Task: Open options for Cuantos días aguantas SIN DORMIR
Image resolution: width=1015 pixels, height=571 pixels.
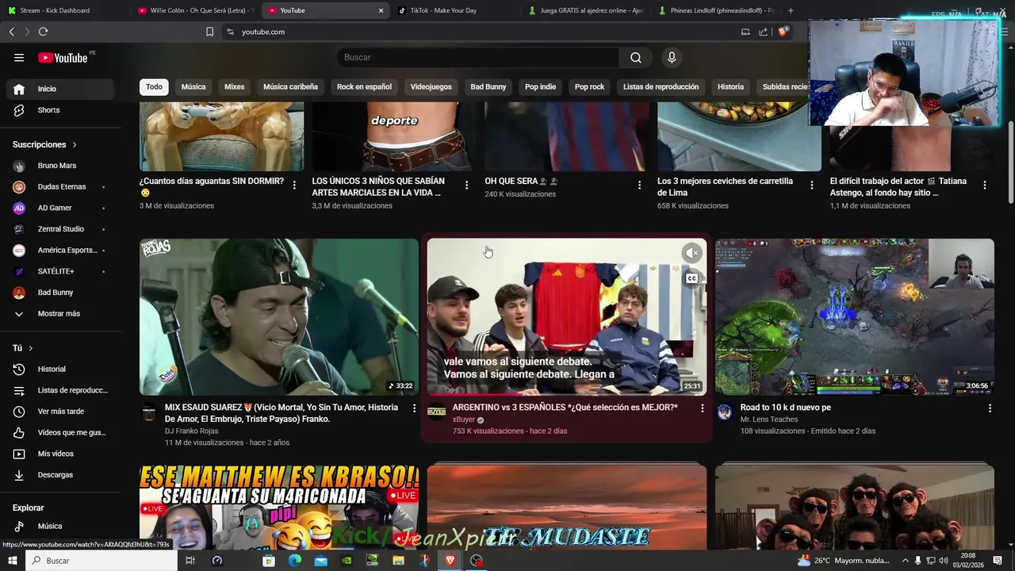Action: coord(294,185)
